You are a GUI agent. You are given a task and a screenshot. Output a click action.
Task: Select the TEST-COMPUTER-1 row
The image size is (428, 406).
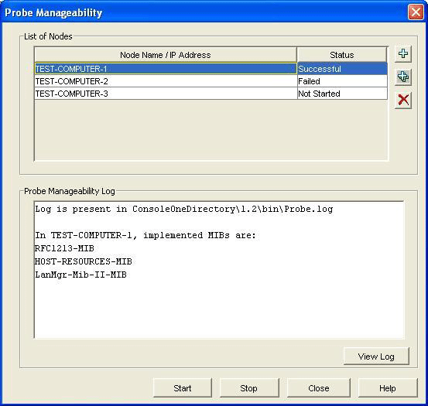pos(211,69)
